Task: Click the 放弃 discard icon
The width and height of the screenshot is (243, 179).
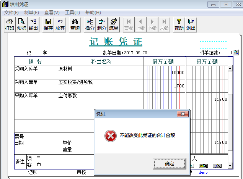Action: click(60, 25)
